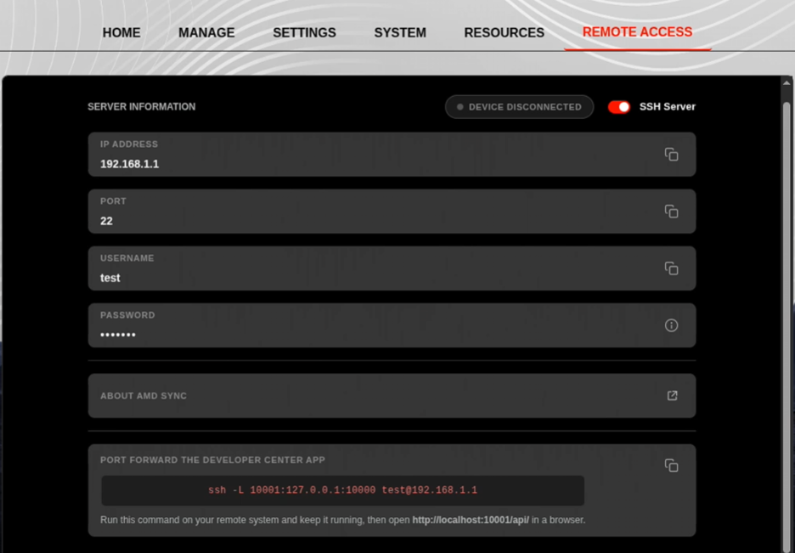The width and height of the screenshot is (795, 553).
Task: Select the REMOTE ACCESS tab
Action: tap(637, 32)
